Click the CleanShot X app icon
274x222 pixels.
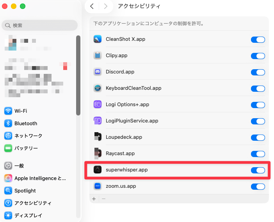coord(98,39)
